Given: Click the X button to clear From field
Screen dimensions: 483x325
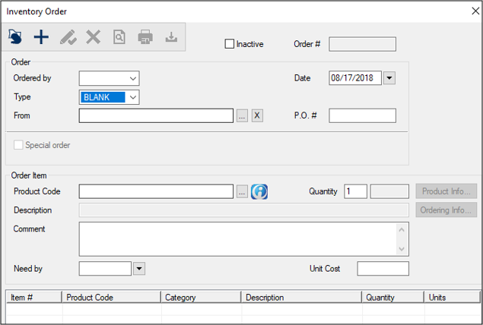Looking at the screenshot, I should (257, 115).
